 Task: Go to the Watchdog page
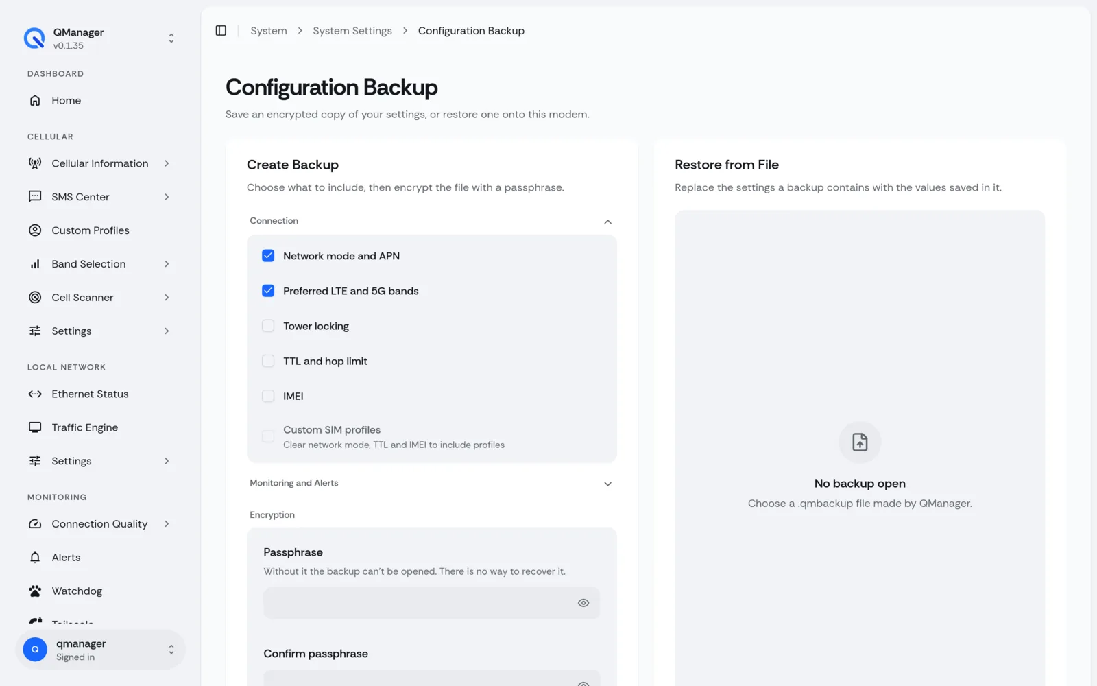pyautogui.click(x=101, y=591)
